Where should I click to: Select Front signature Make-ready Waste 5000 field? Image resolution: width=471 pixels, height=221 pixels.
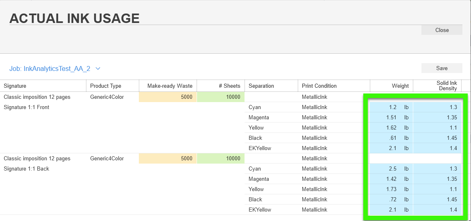pyautogui.click(x=168, y=97)
